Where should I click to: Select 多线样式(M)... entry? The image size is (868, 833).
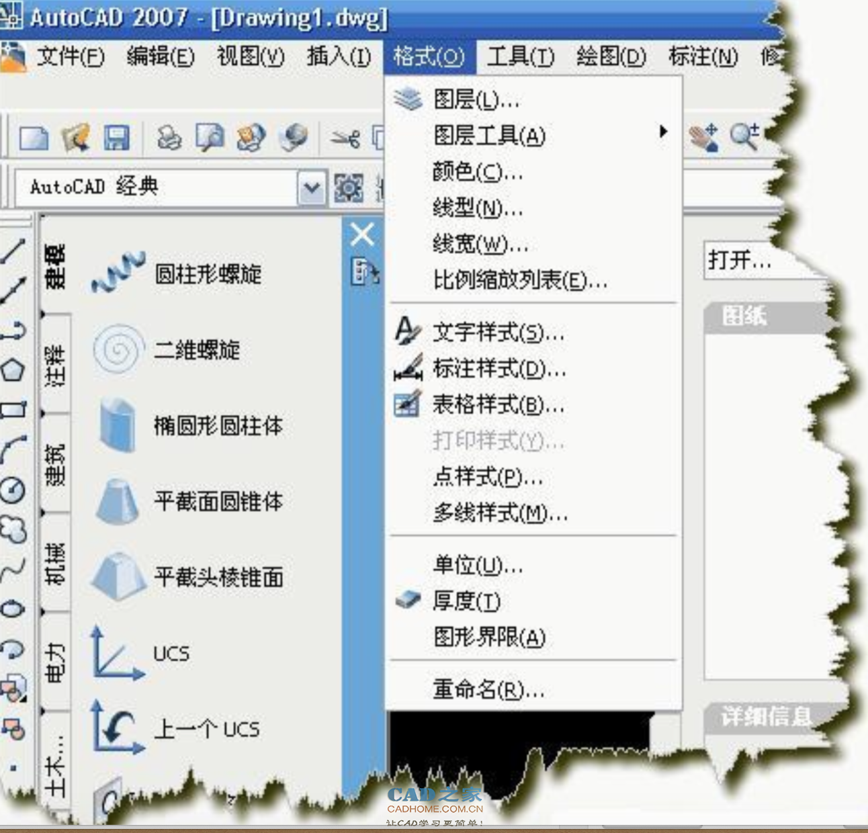click(534, 514)
